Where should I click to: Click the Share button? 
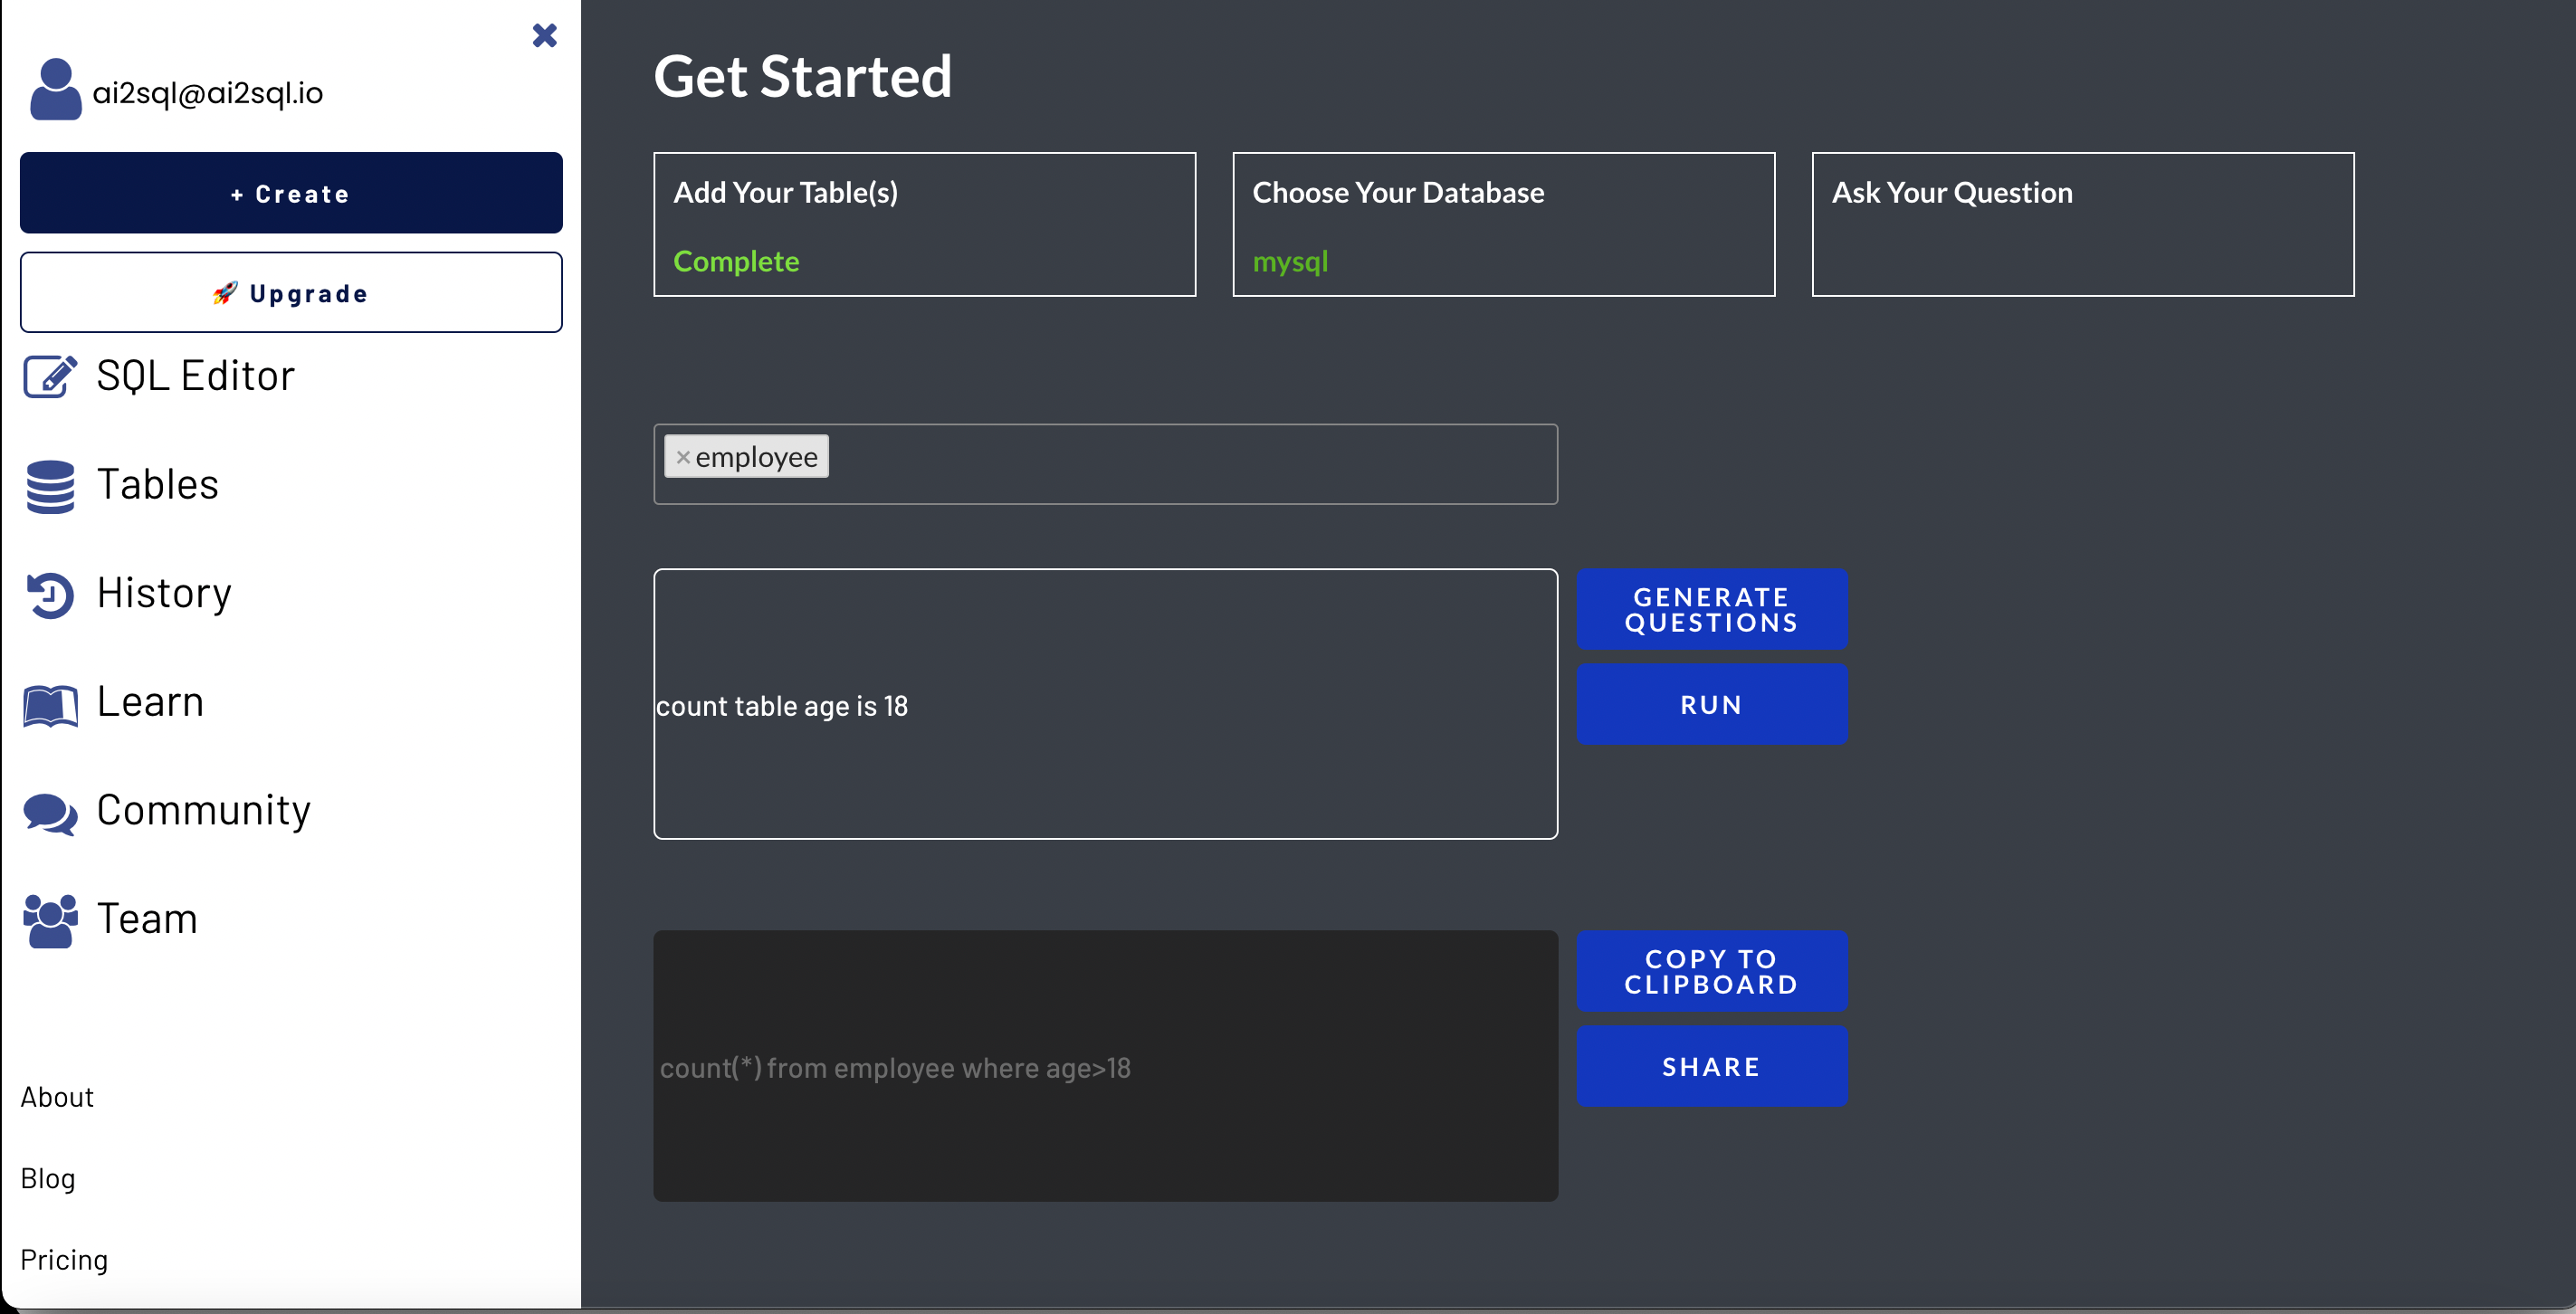coord(1711,1066)
